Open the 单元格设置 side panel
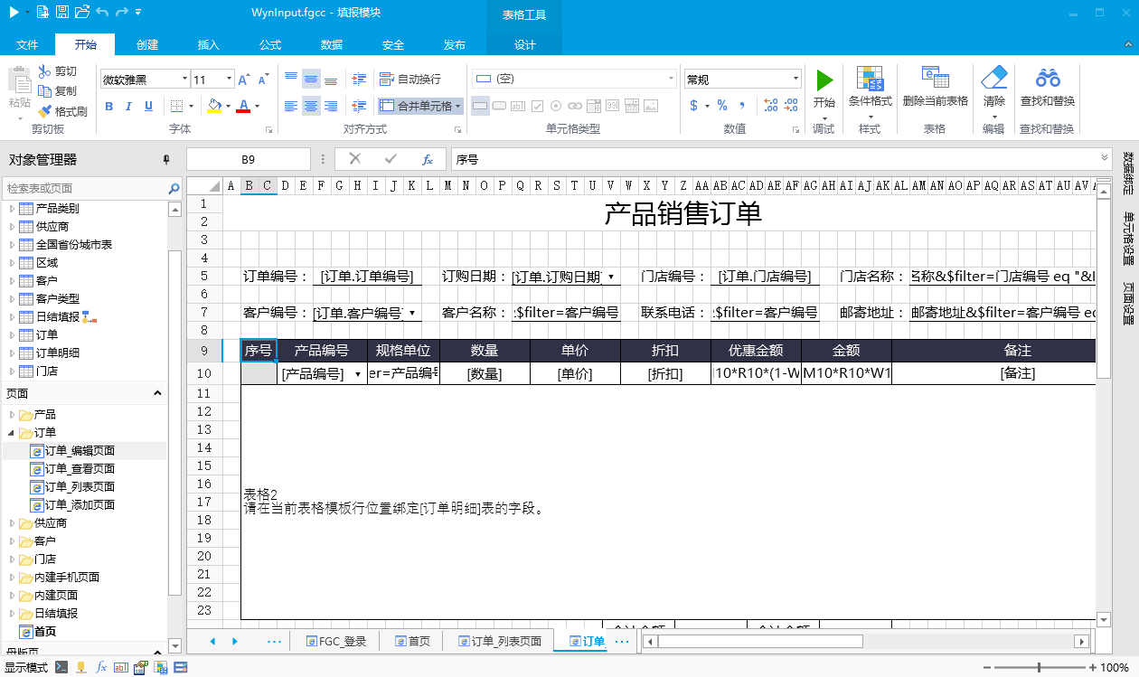This screenshot has width=1139, height=677. 1128,239
